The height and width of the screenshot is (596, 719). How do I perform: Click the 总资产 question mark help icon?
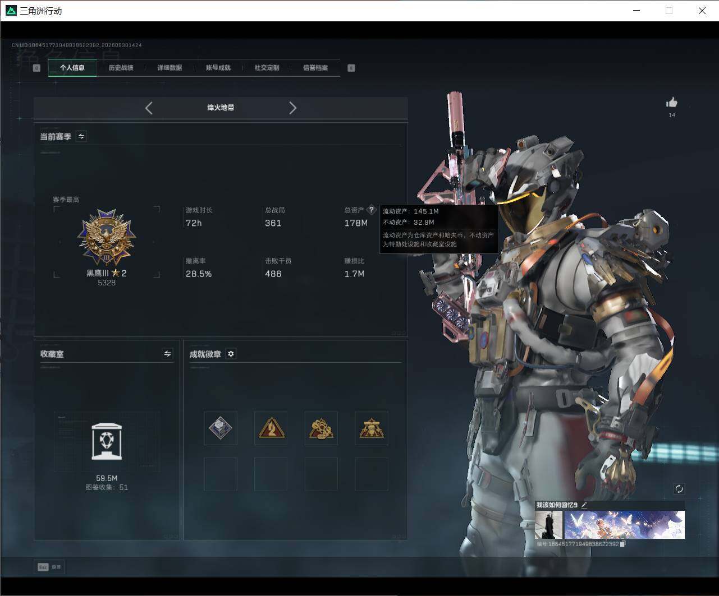371,210
